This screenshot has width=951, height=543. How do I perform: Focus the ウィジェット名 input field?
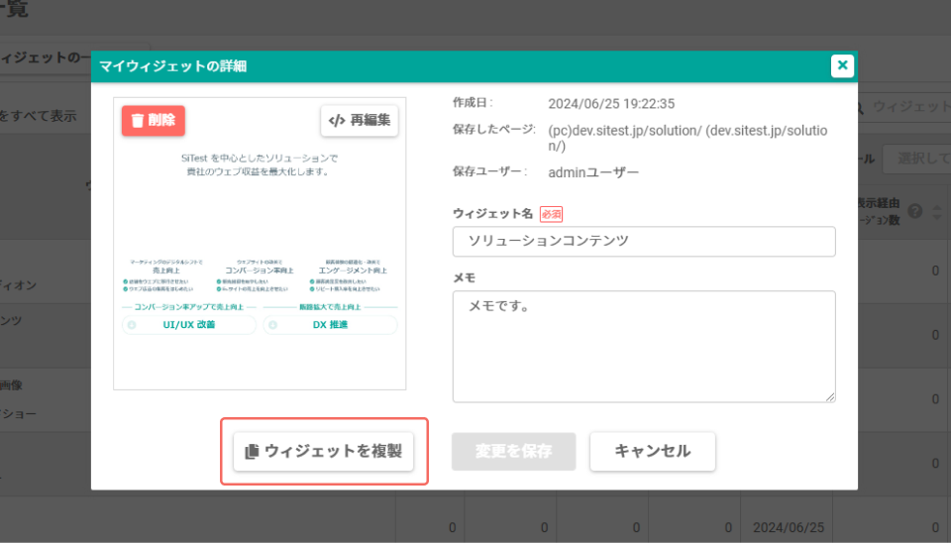point(644,242)
